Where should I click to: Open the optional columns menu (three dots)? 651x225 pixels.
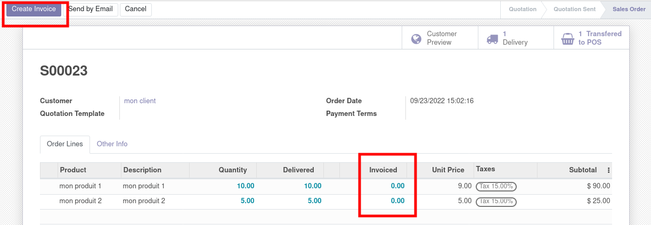[x=609, y=170]
